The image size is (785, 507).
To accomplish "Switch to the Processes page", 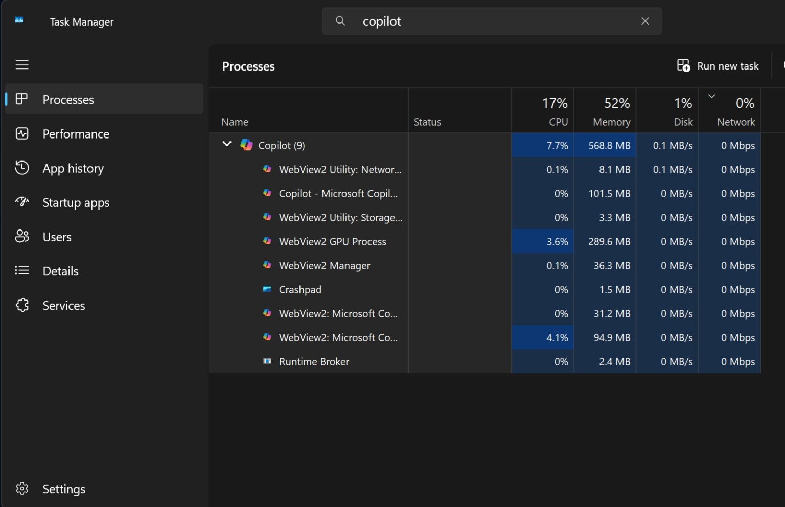I will pos(68,99).
